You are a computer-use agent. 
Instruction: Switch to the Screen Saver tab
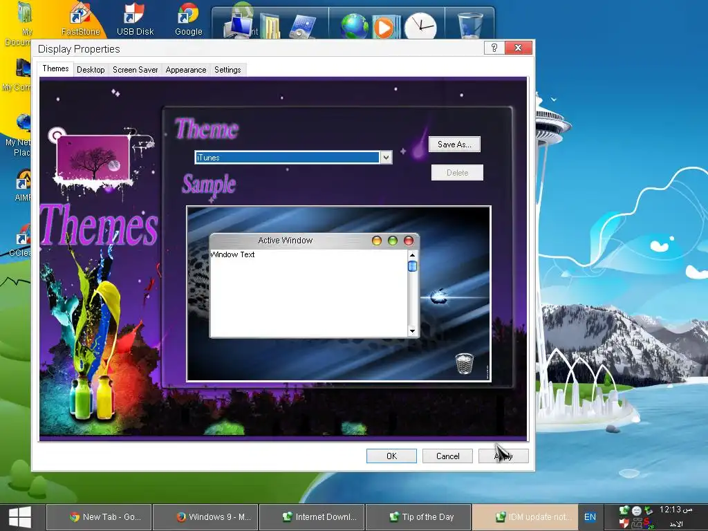pyautogui.click(x=135, y=70)
